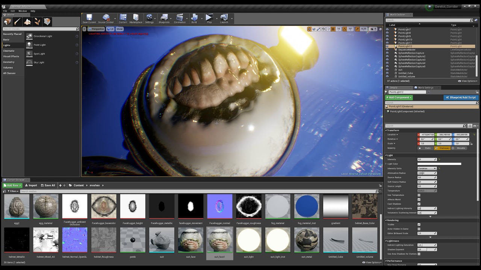Select the Paint mode brush icon
481x270 pixels.
(18, 22)
